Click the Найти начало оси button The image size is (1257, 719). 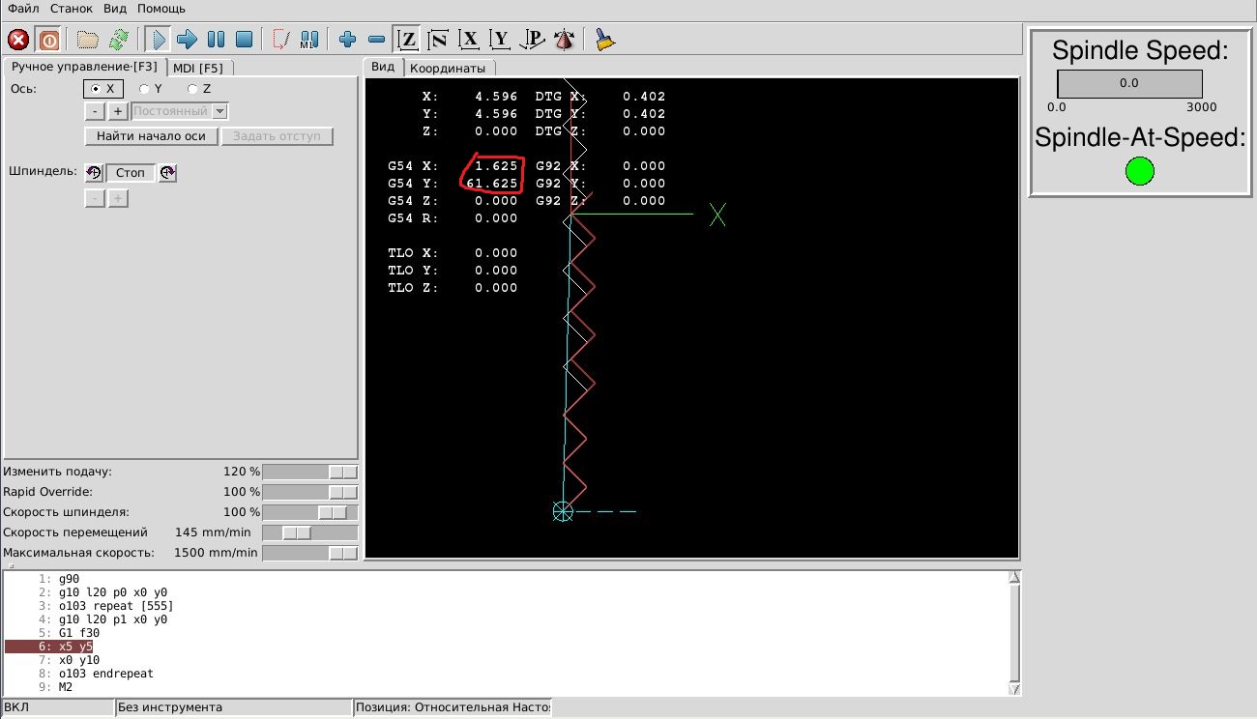click(151, 136)
